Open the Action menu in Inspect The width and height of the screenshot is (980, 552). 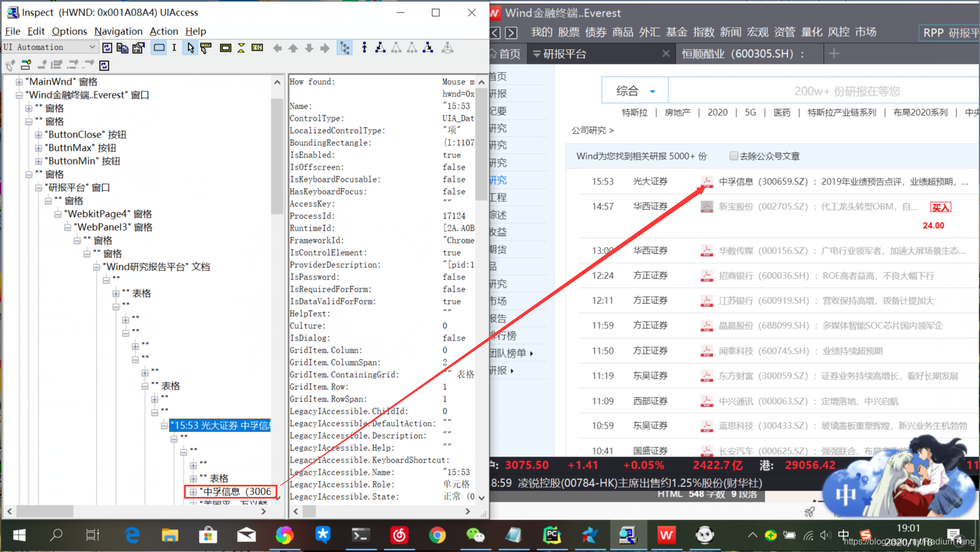164,31
